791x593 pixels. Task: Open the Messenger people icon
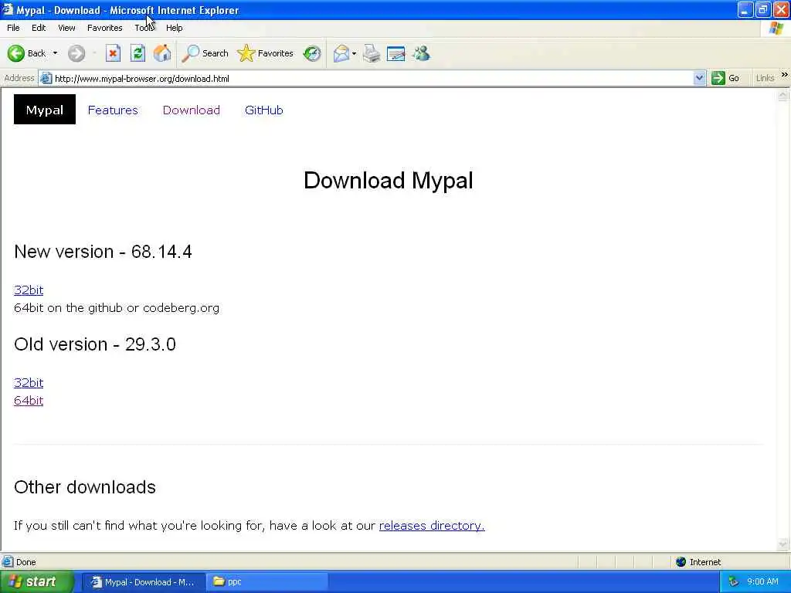(421, 53)
